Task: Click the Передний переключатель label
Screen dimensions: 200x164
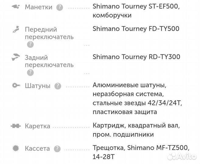Action: coord(49,33)
